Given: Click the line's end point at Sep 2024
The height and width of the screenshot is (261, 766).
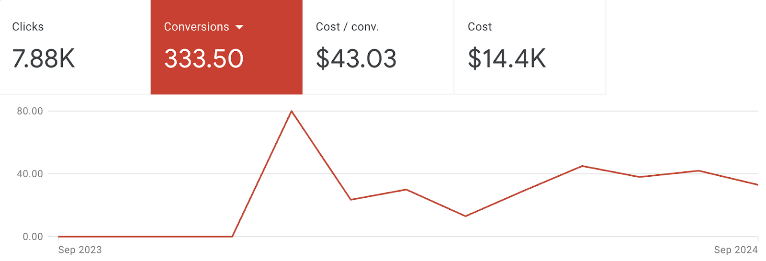Looking at the screenshot, I should [757, 184].
